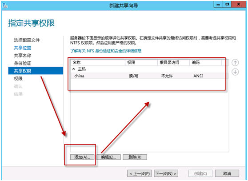Click the 删除(R) button
Screen dimensions: 248x181
tap(135, 157)
